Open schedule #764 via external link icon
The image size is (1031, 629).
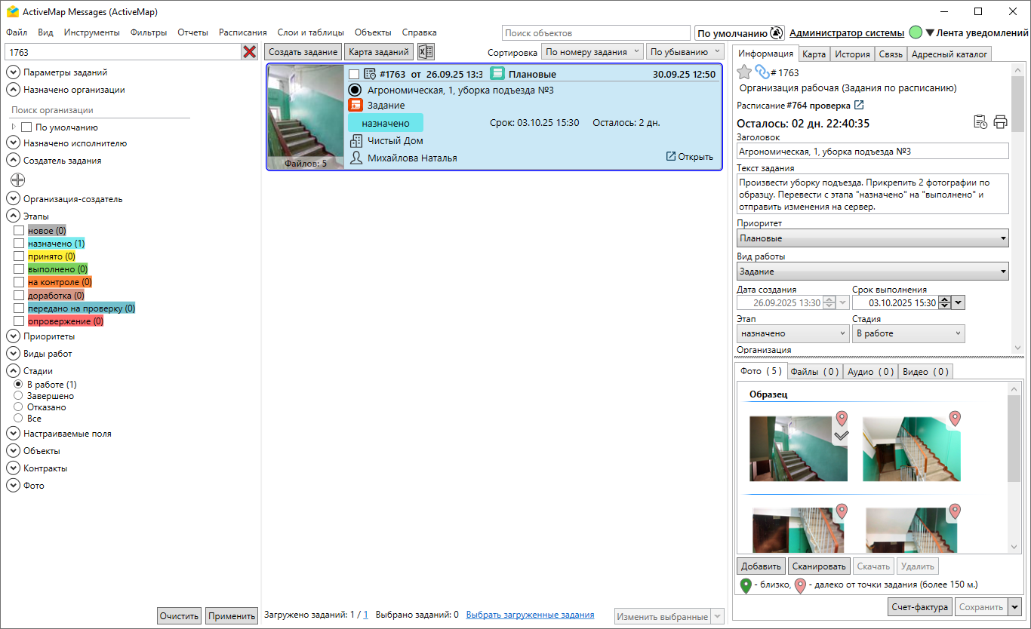tap(858, 106)
